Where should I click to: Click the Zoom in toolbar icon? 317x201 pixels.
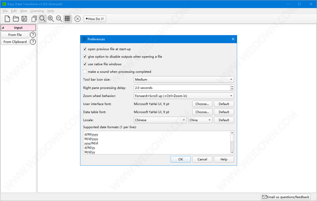click(51, 19)
